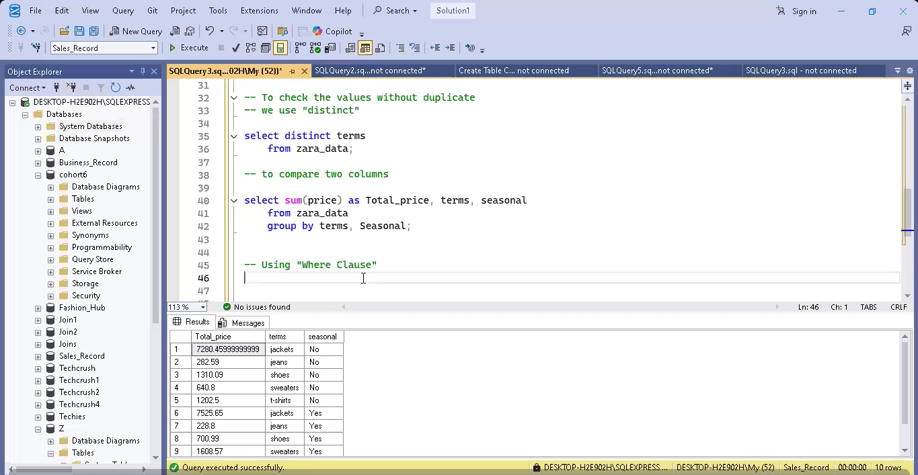Image resolution: width=918 pixels, height=475 pixels.
Task: Collapse the cohort6 database node
Action: coord(38,175)
